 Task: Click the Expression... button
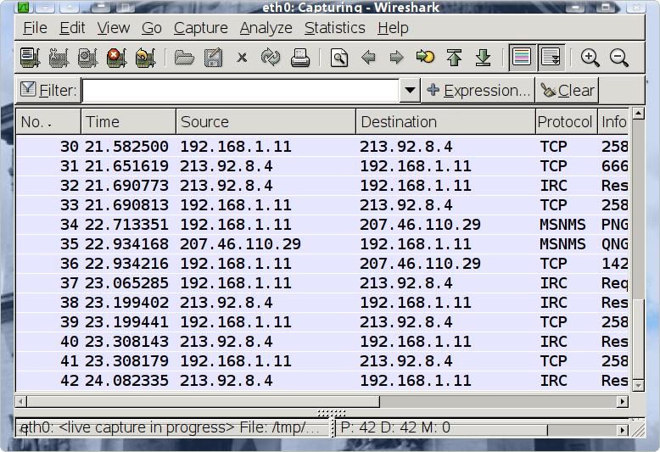tap(478, 90)
